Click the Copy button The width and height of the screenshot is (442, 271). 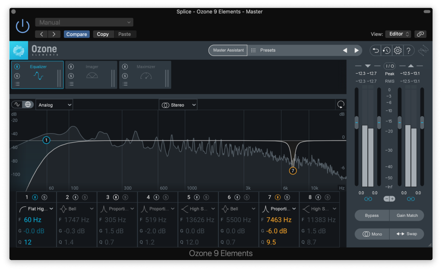pyautogui.click(x=103, y=34)
